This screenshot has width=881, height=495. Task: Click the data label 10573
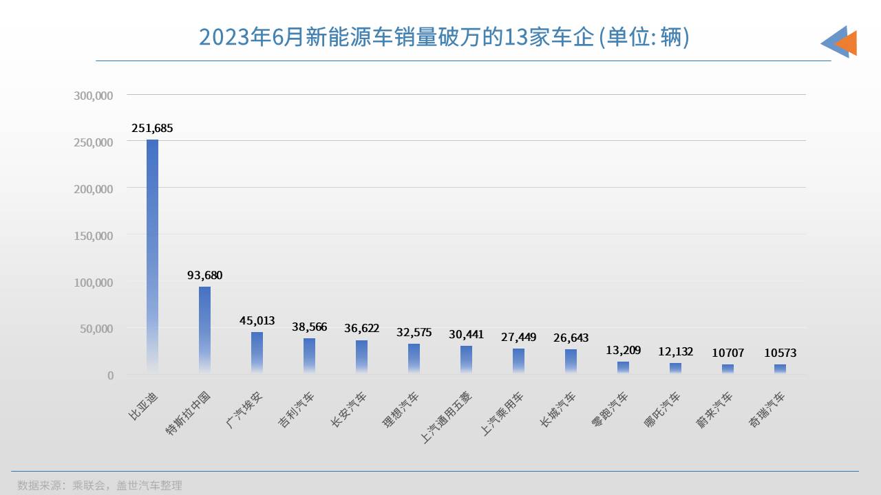pyautogui.click(x=781, y=353)
